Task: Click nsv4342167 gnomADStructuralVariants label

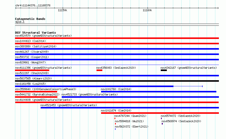Action: [189, 68]
